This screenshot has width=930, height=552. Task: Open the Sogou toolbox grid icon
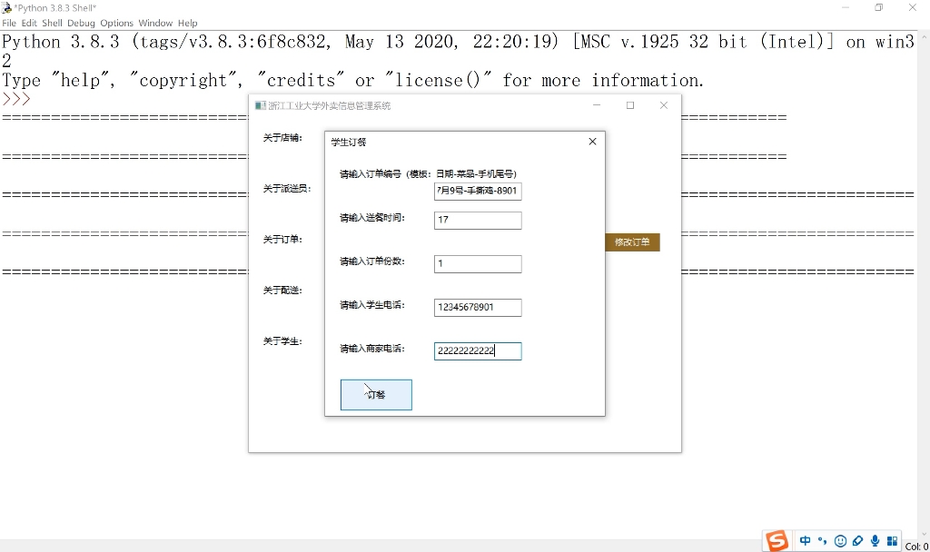tap(891, 540)
